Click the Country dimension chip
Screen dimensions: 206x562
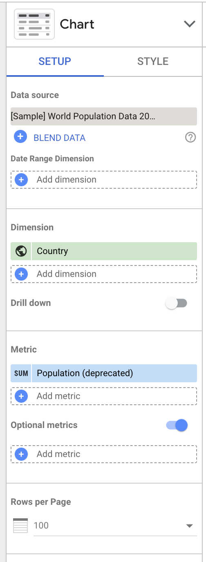coord(104,251)
